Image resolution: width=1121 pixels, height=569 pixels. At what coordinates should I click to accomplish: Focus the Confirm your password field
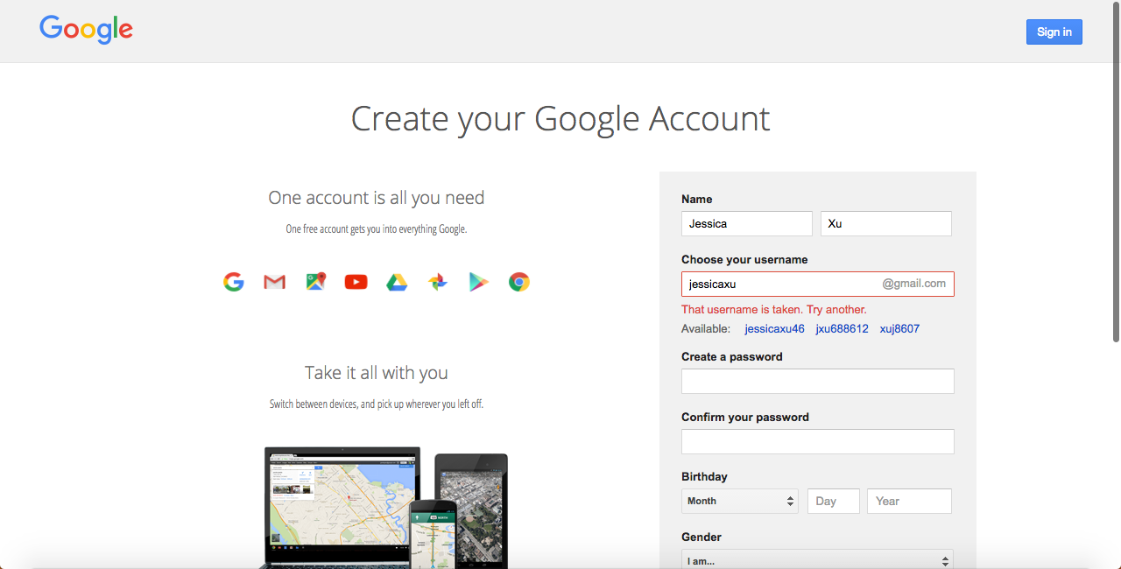coord(818,441)
